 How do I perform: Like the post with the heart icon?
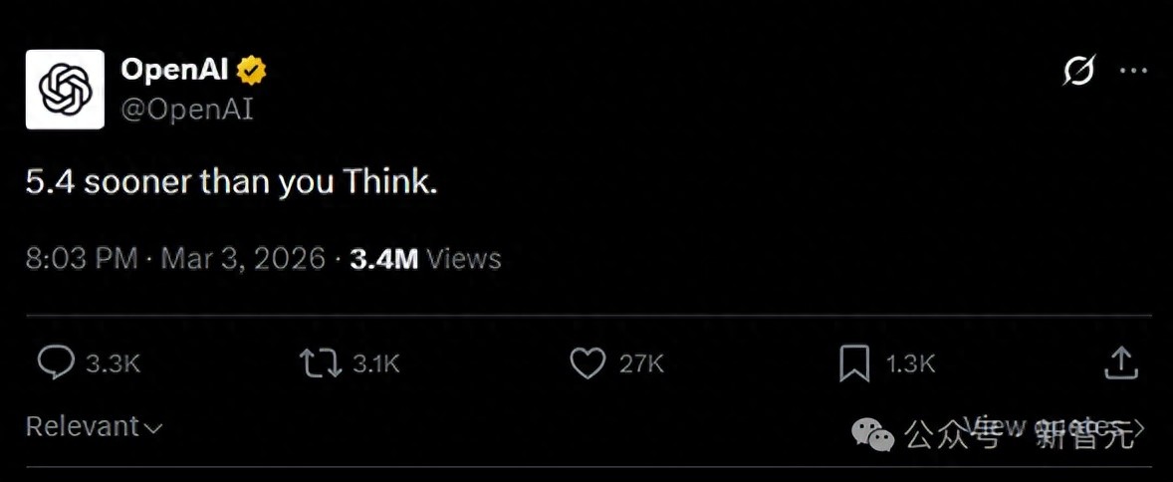[x=587, y=363]
